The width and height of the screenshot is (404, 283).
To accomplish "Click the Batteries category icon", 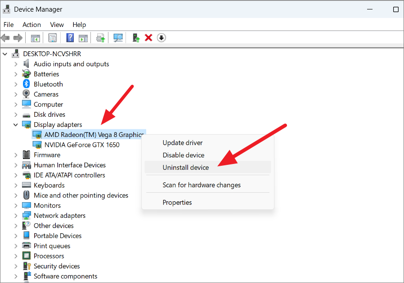I will click(x=26, y=74).
